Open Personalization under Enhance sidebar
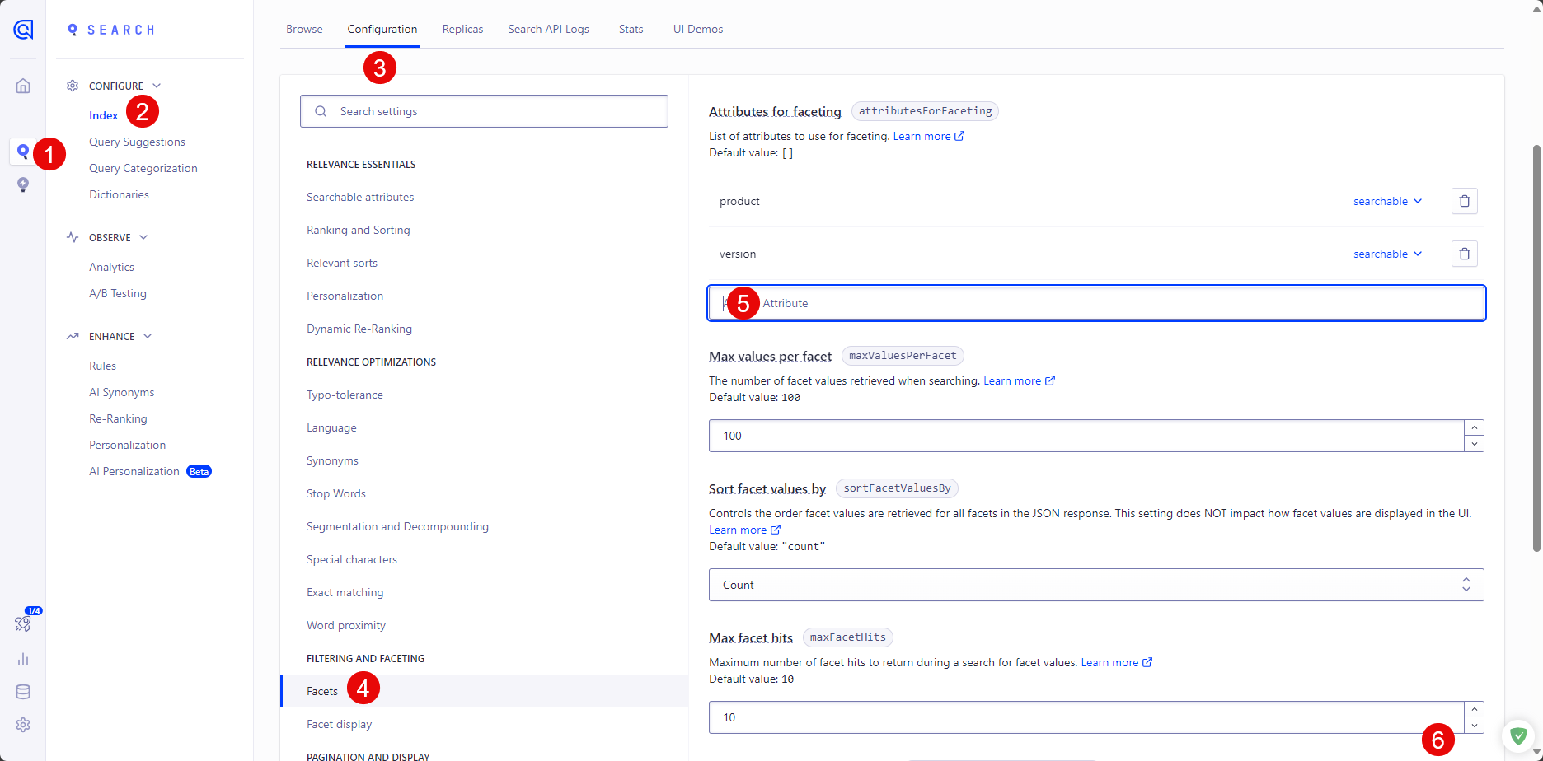This screenshot has height=761, width=1543. (127, 445)
